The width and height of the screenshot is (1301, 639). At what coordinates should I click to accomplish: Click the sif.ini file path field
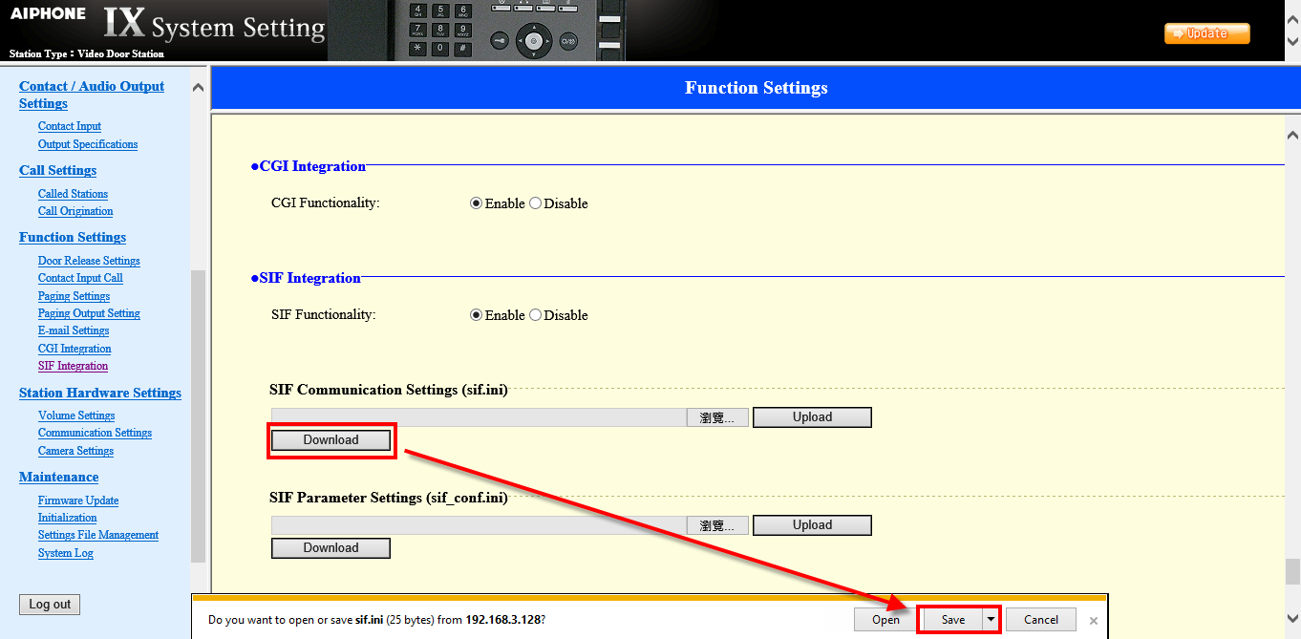point(478,417)
